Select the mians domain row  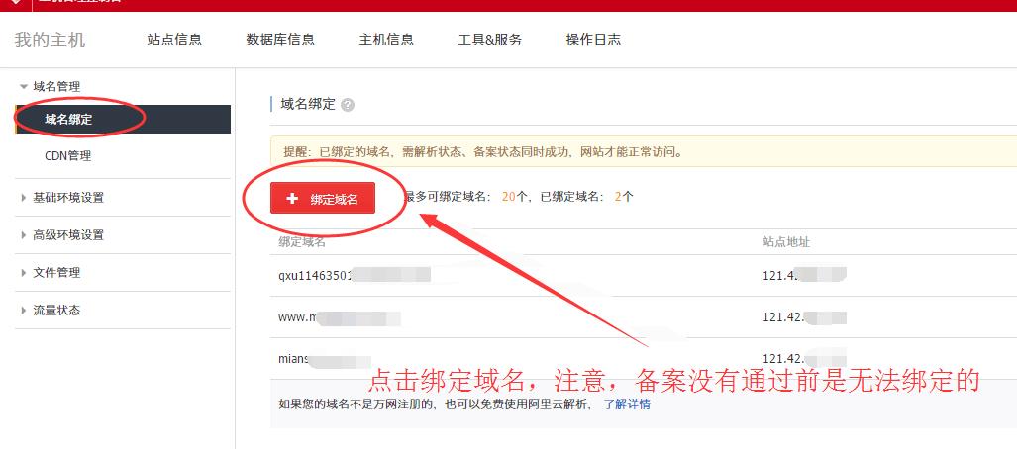(x=644, y=358)
